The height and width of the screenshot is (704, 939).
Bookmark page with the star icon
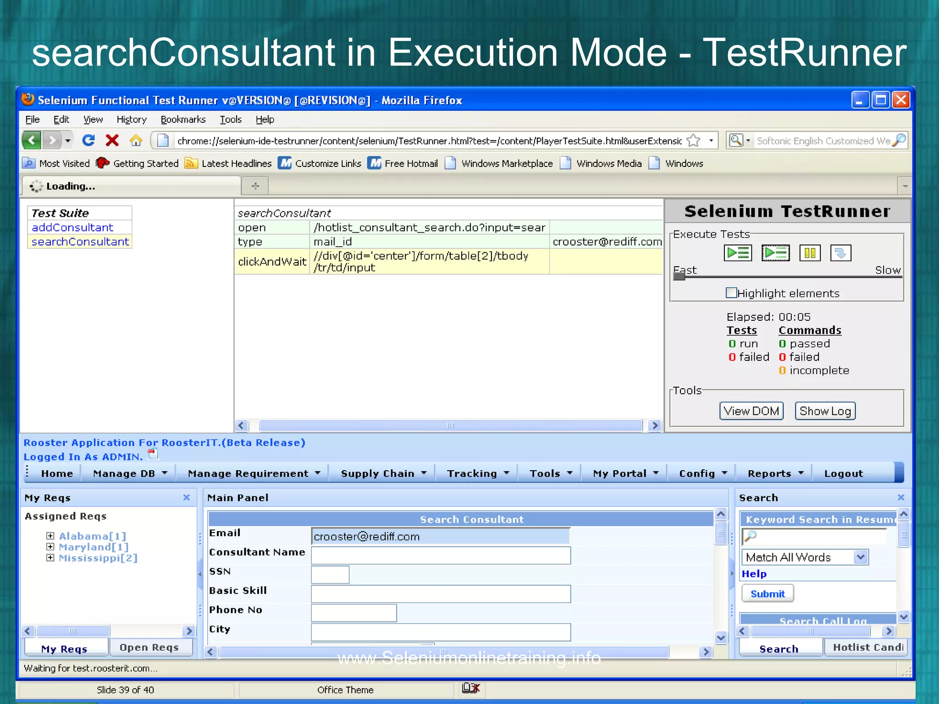point(694,140)
